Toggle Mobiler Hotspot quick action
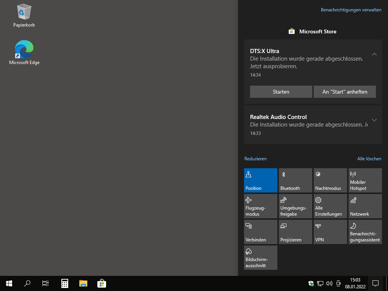 (365, 180)
